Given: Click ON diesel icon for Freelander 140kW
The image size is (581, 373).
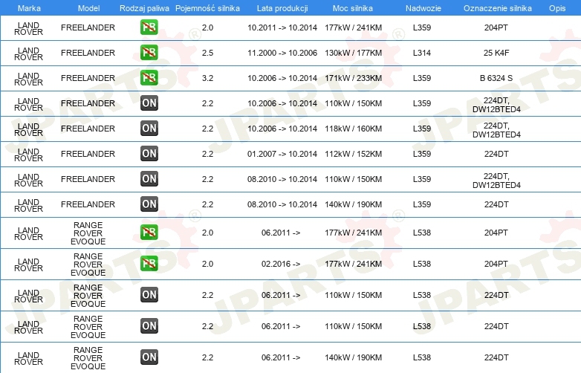Looking at the screenshot, I should tap(149, 204).
